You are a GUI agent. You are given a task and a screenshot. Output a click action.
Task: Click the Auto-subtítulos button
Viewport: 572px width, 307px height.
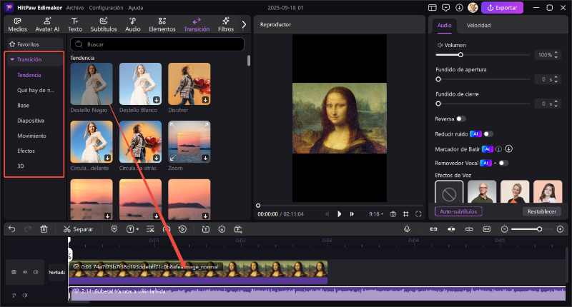coord(458,211)
